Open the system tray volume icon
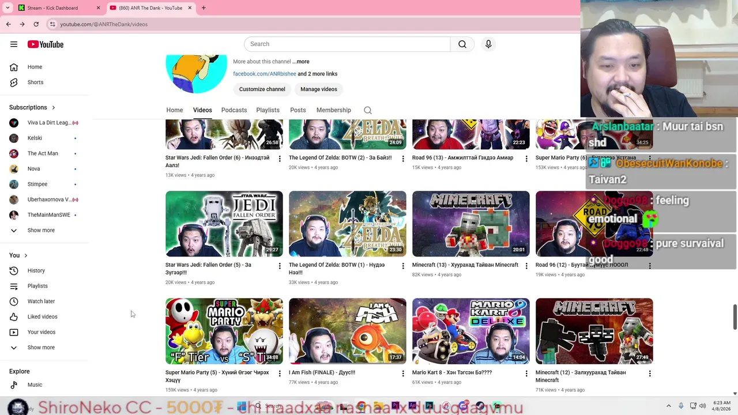 (702, 406)
